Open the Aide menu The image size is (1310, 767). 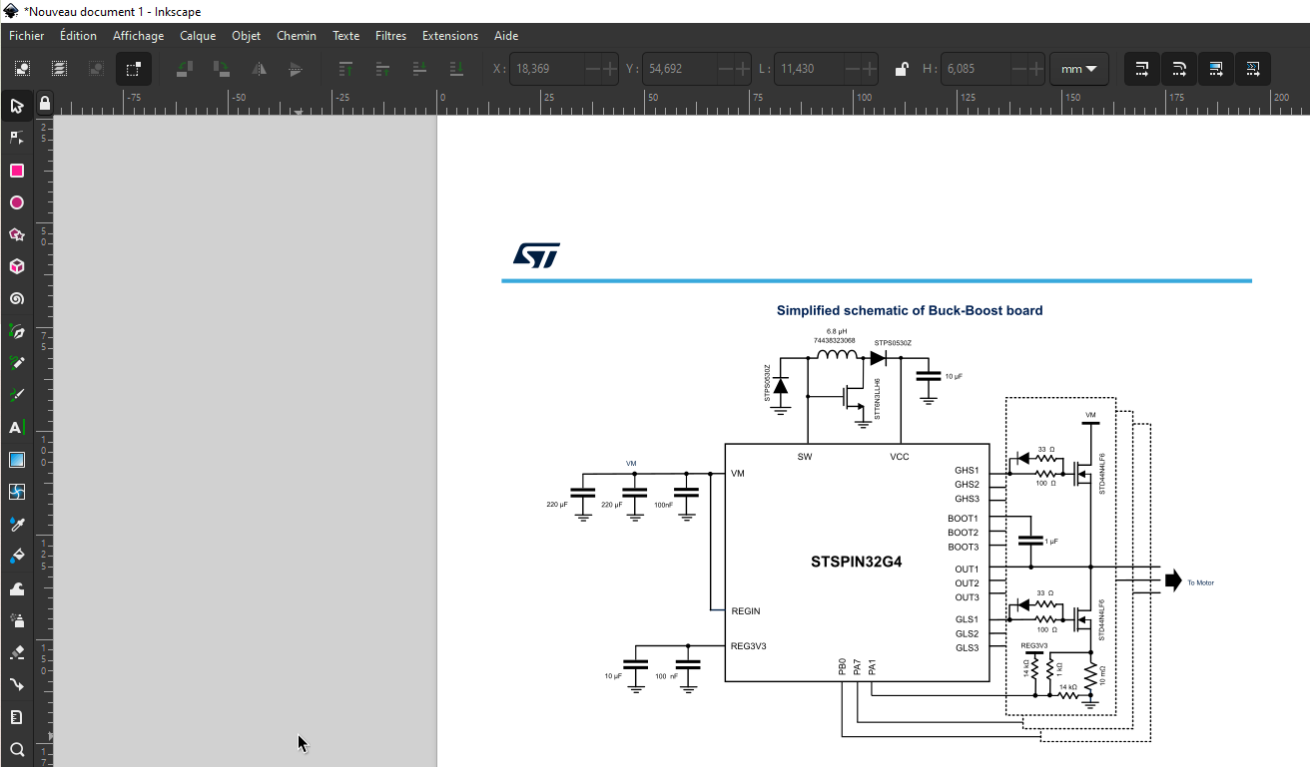point(506,36)
